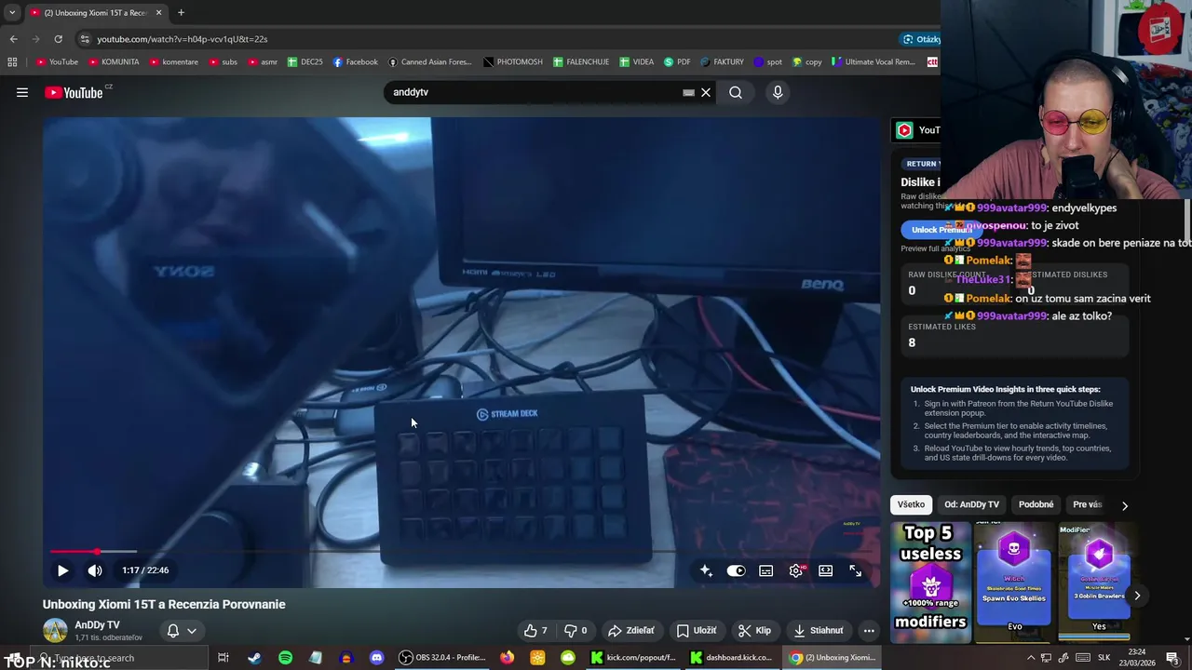Viewport: 1192px width, 670px height.
Task: Open the FAKTURY bookmark
Action: click(722, 62)
